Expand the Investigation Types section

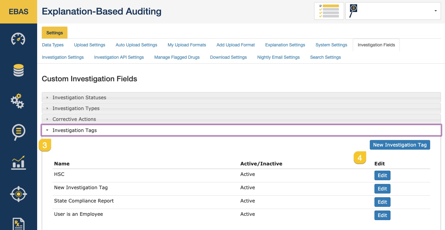click(76, 108)
